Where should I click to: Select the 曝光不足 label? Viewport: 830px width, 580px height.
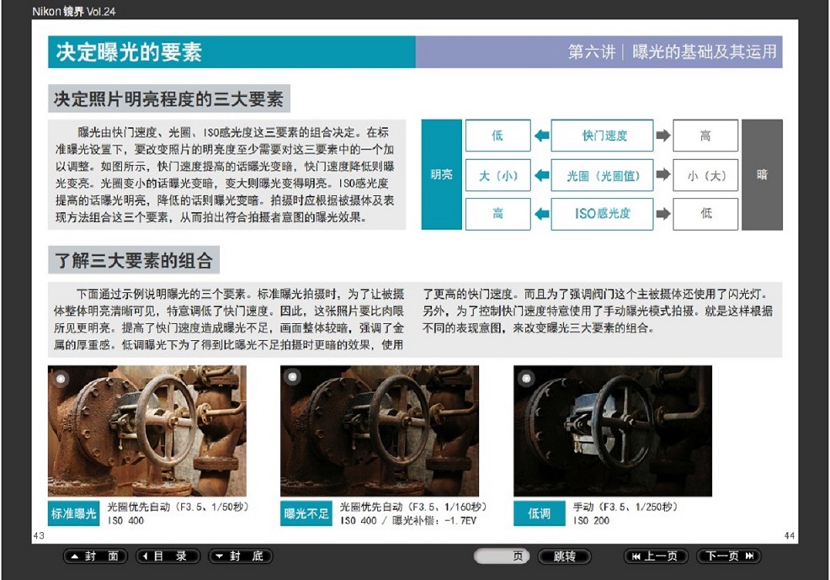(x=306, y=513)
